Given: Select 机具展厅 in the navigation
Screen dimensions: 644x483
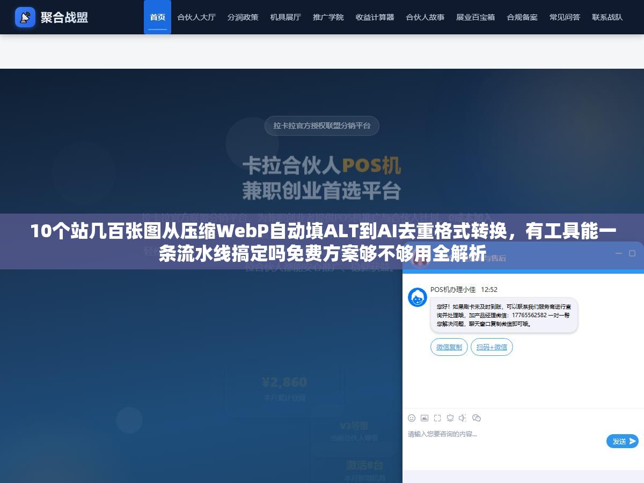Looking at the screenshot, I should pos(286,17).
